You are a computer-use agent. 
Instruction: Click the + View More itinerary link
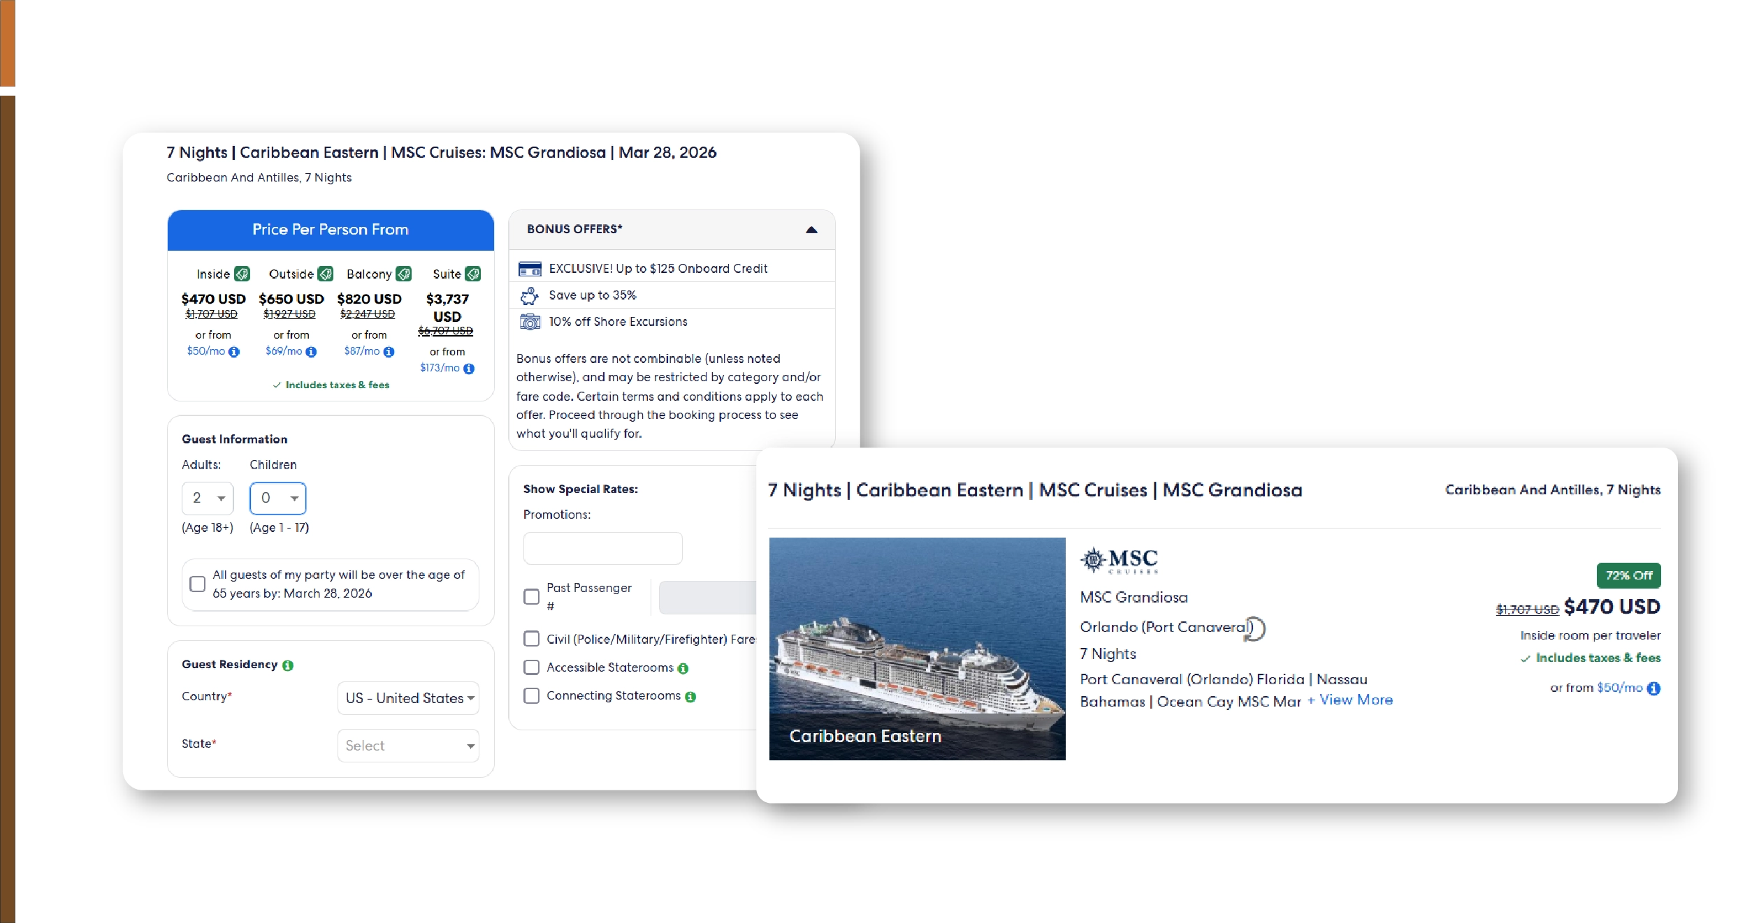(x=1349, y=700)
